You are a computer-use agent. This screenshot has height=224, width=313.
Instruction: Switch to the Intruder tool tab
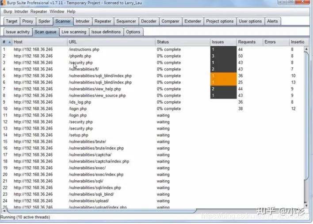(x=82, y=21)
